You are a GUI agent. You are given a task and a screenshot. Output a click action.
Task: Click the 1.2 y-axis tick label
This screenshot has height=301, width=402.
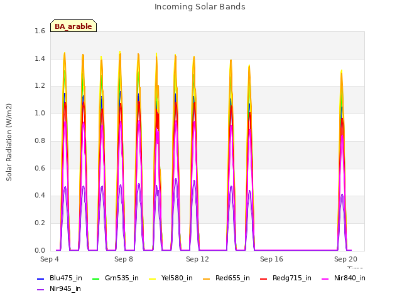click(x=40, y=86)
